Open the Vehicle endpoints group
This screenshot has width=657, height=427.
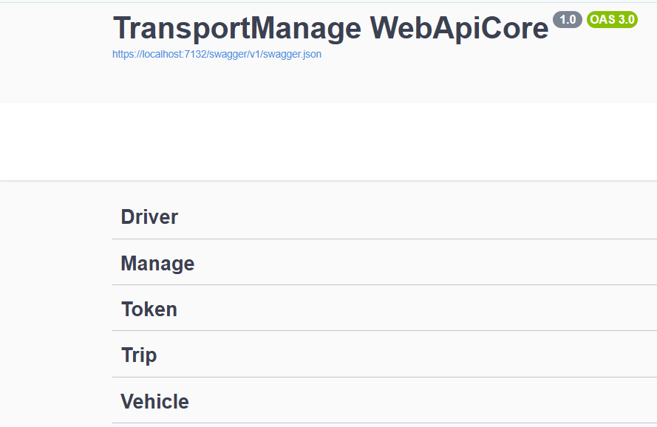click(154, 401)
